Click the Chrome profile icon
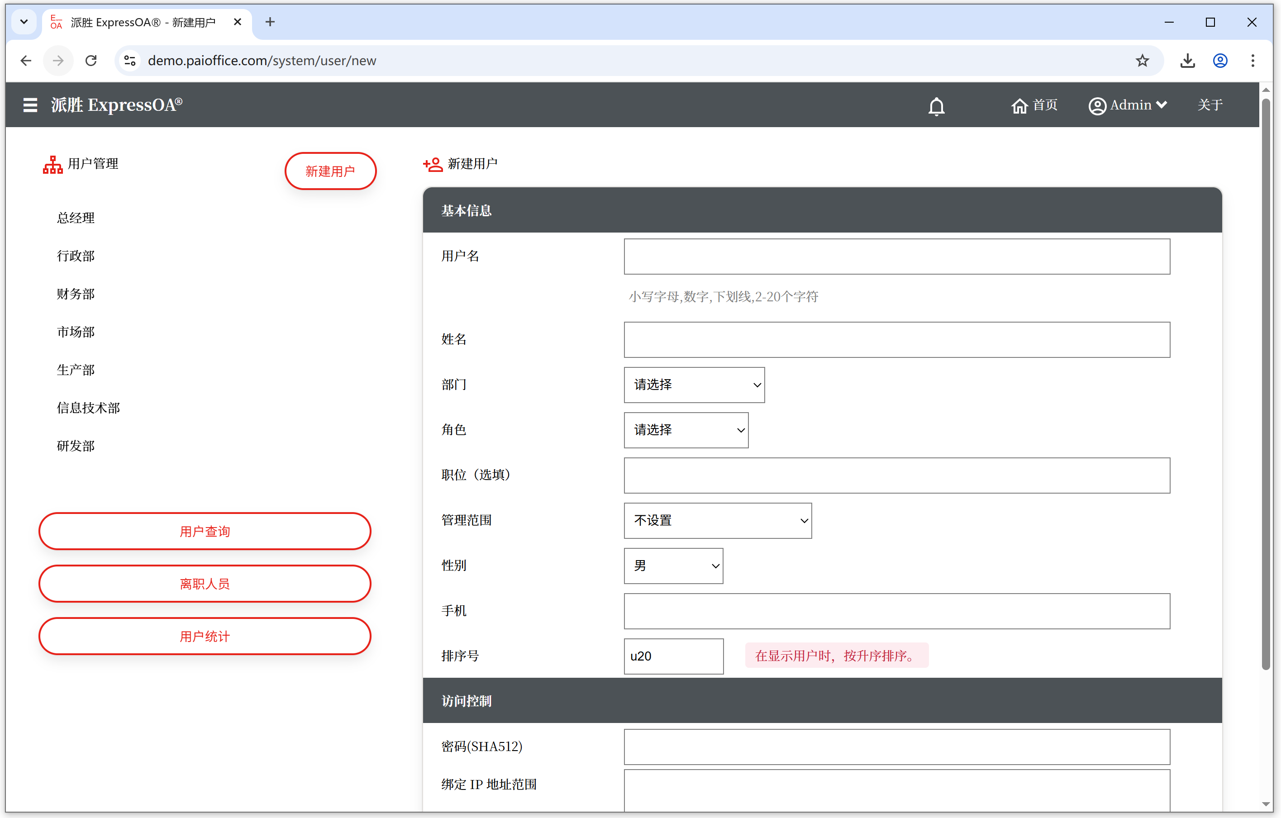Screen dimensions: 1281x818 (1220, 61)
